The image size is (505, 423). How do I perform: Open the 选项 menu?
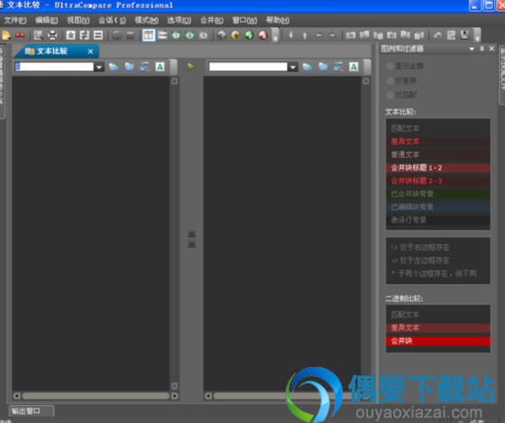coord(179,21)
